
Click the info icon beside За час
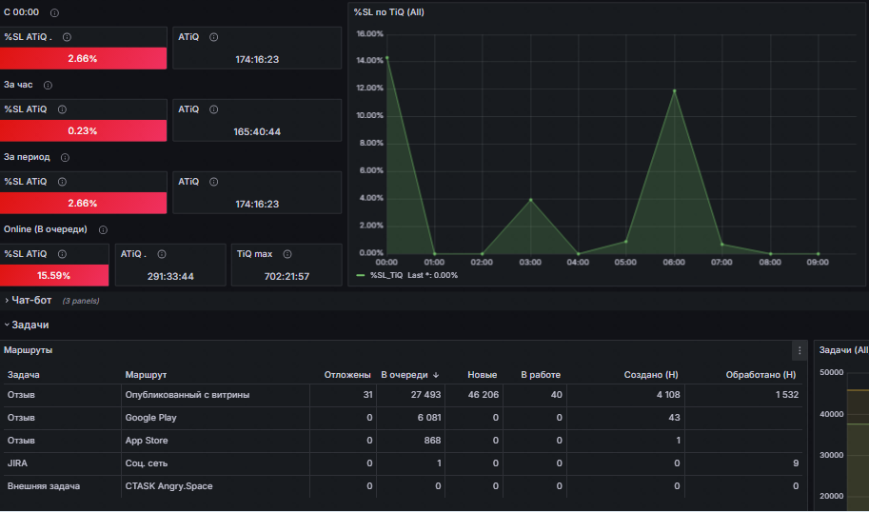[48, 86]
